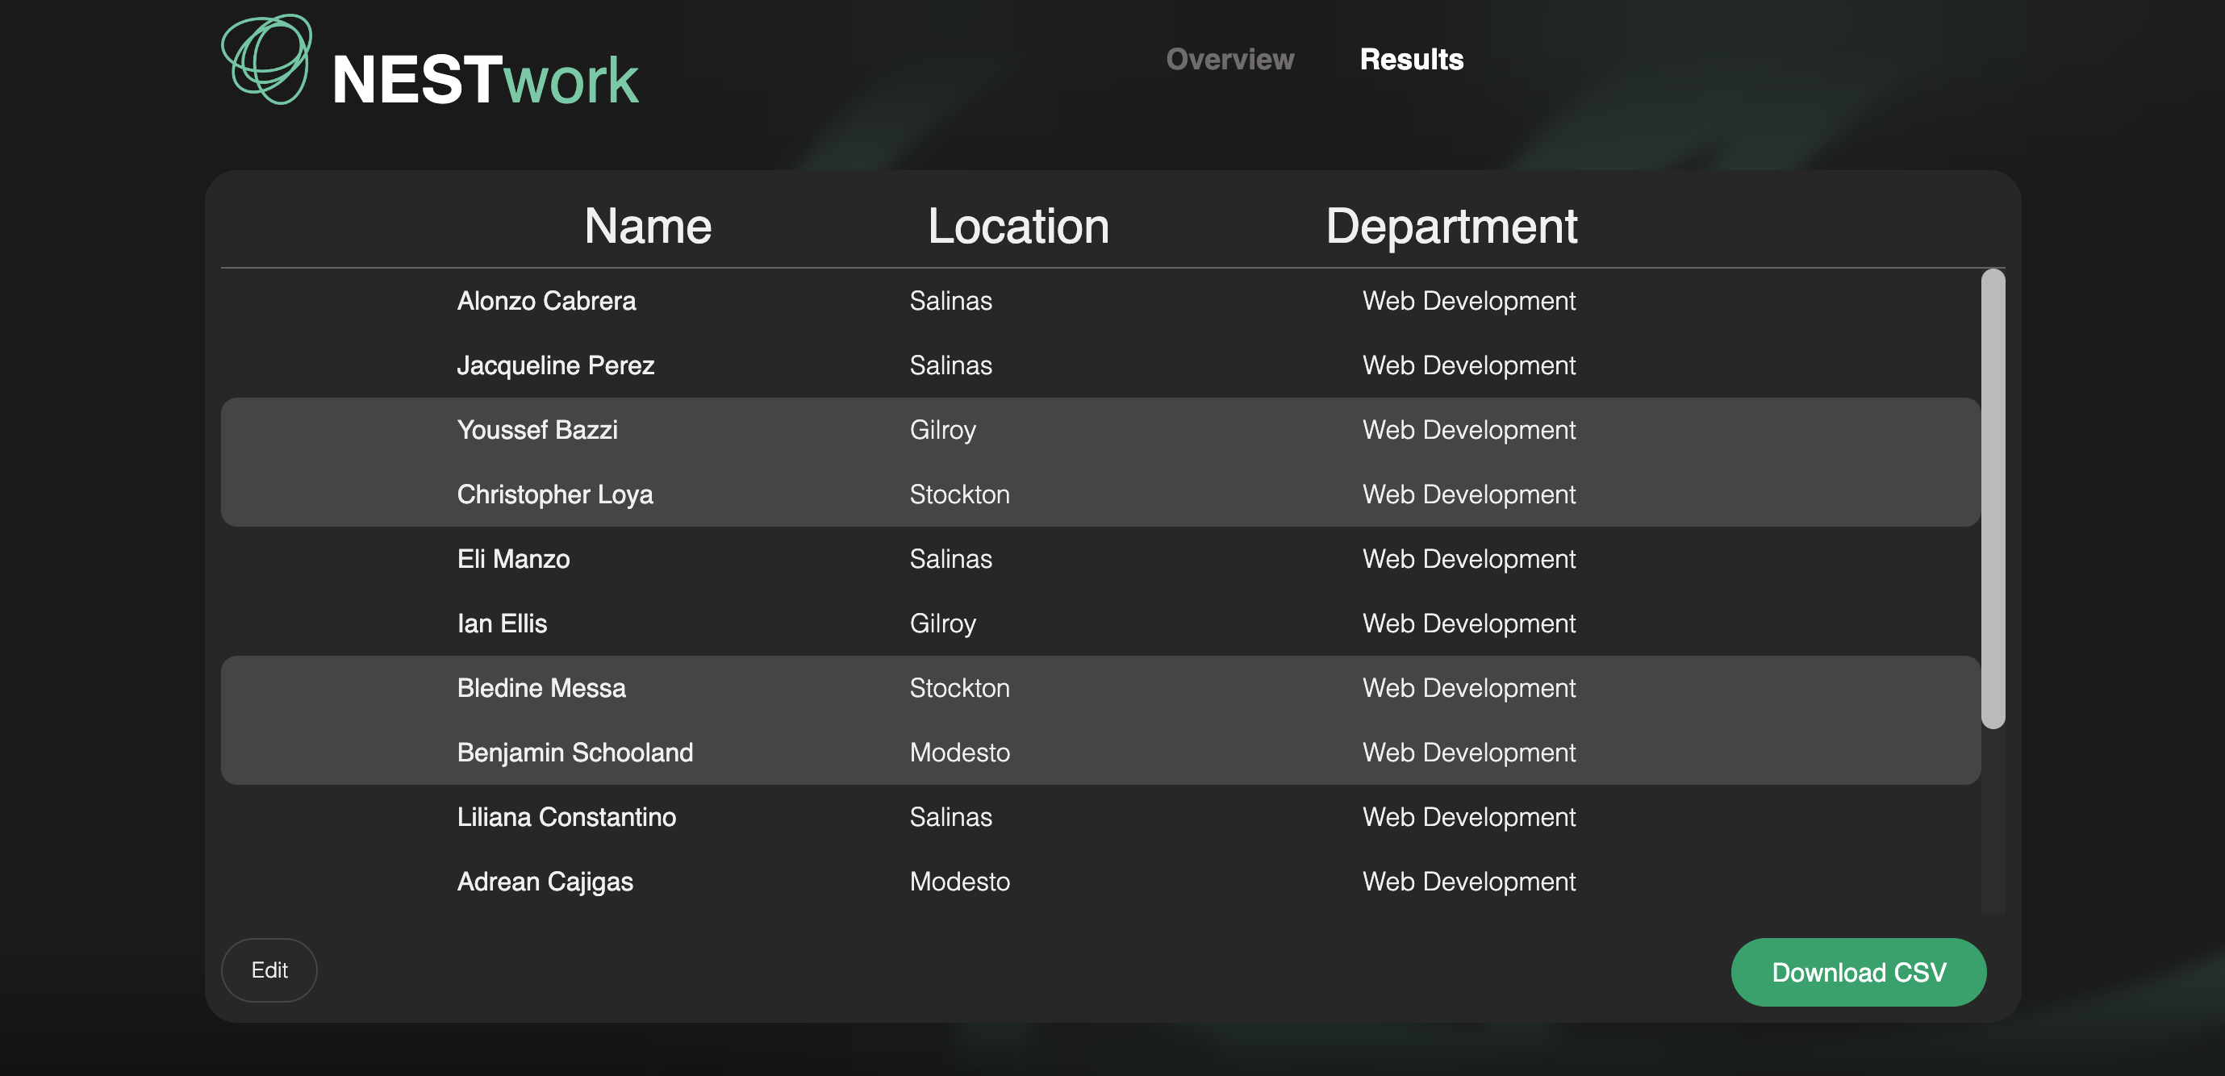Click Web Development for Jacqueline Perez
Viewport: 2225px width, 1076px height.
tap(1468, 365)
